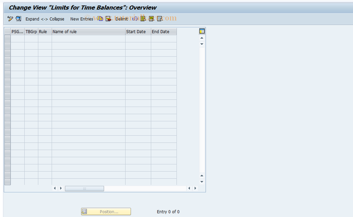Click right arrow beside horizontal scrollbar thumb

[61, 188]
